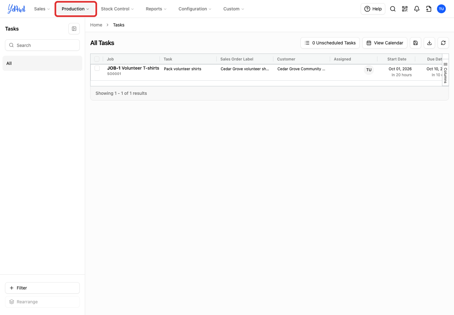Collapse the Tasks sidebar panel
Viewport: 454px width, 315px height.
click(x=74, y=29)
